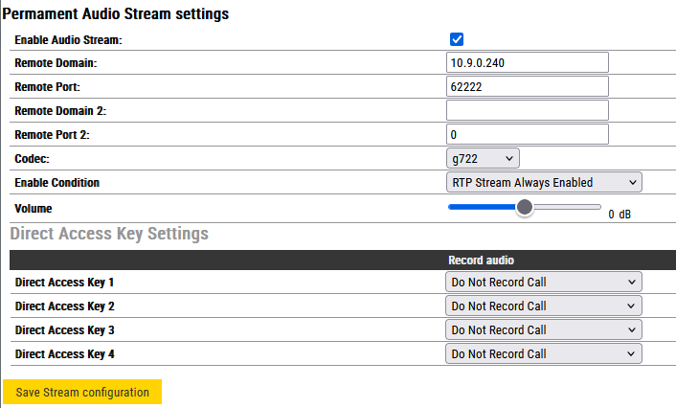Uncheck the Enable Audio Stream checkbox

457,39
